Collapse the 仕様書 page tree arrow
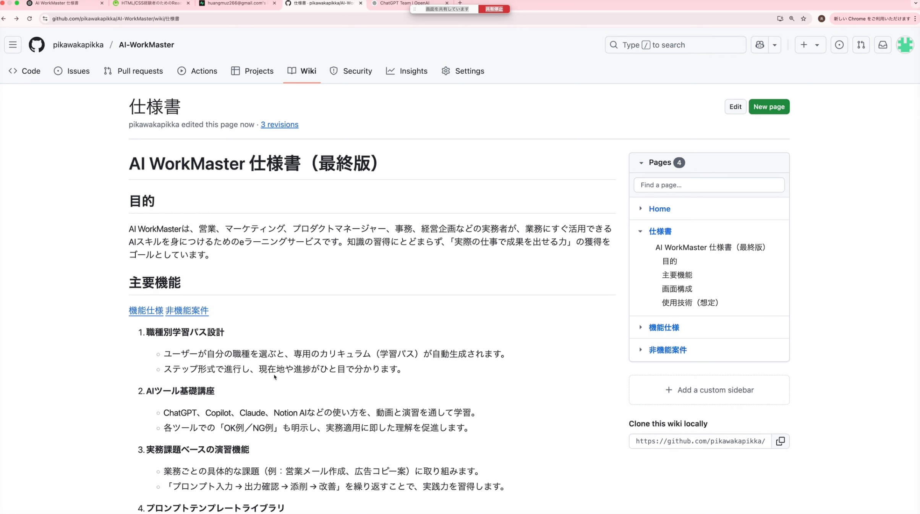 [641, 231]
